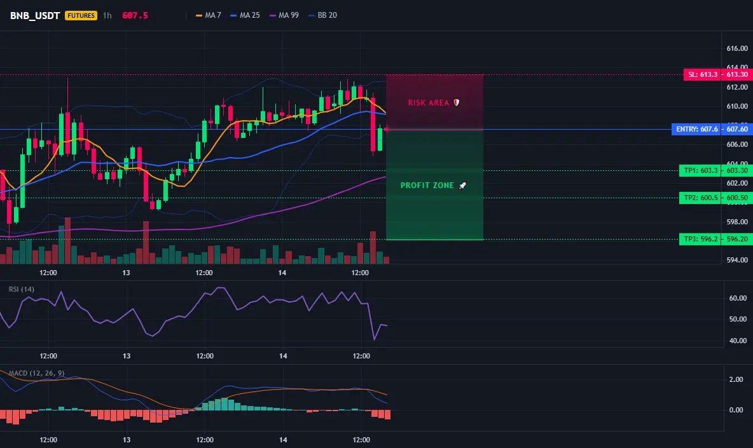Click the 616.00 price axis value
The image size is (753, 448).
[737, 48]
